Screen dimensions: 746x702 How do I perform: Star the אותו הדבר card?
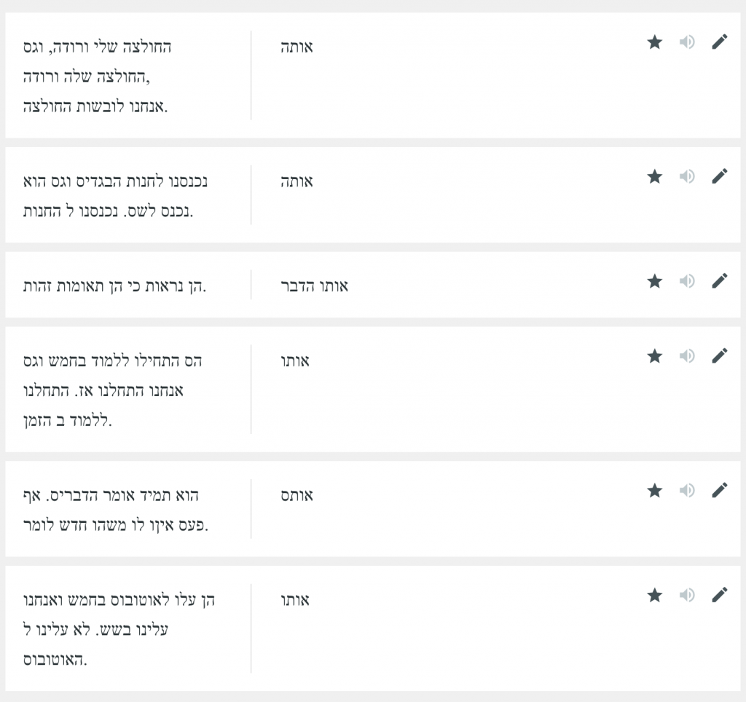coord(655,282)
